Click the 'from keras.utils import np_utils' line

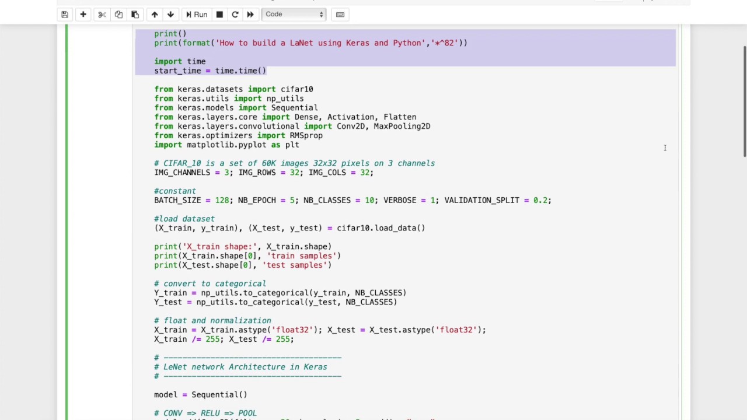click(229, 99)
